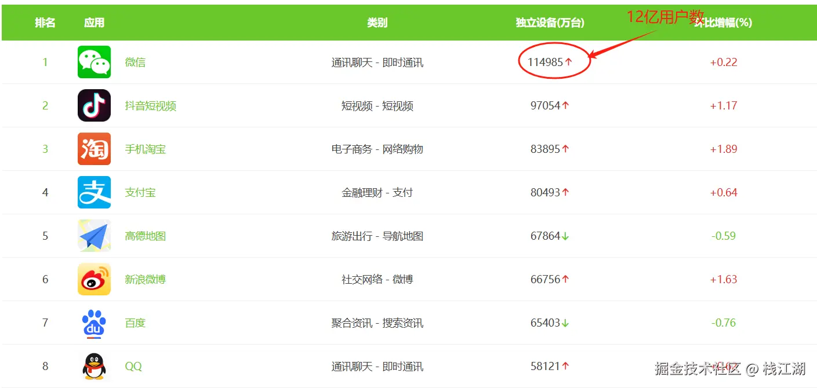This screenshot has height=388, width=817.
Task: Click the +0.64 growth value
Action: [x=724, y=192]
